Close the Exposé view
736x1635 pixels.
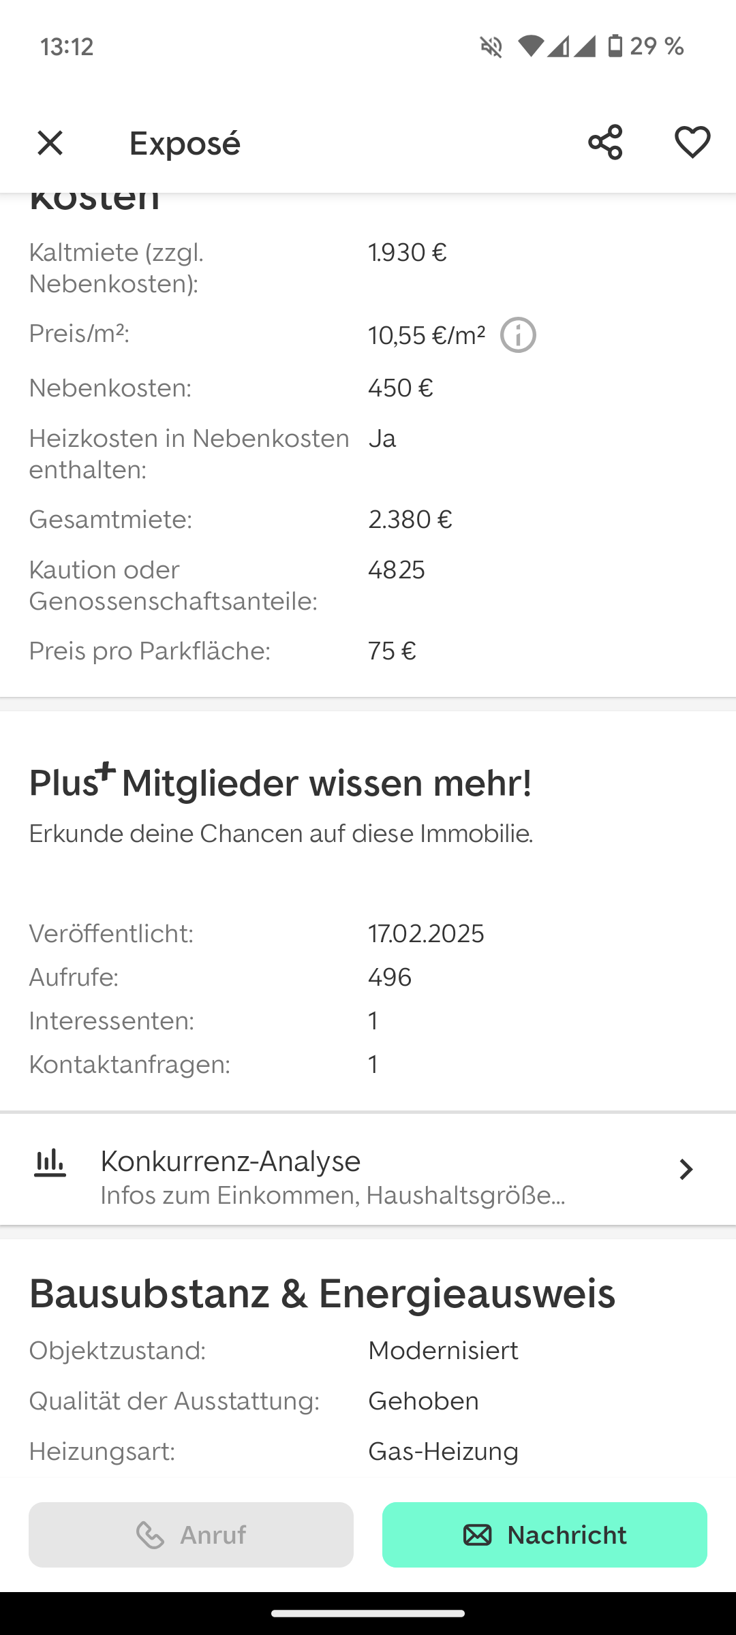[50, 143]
